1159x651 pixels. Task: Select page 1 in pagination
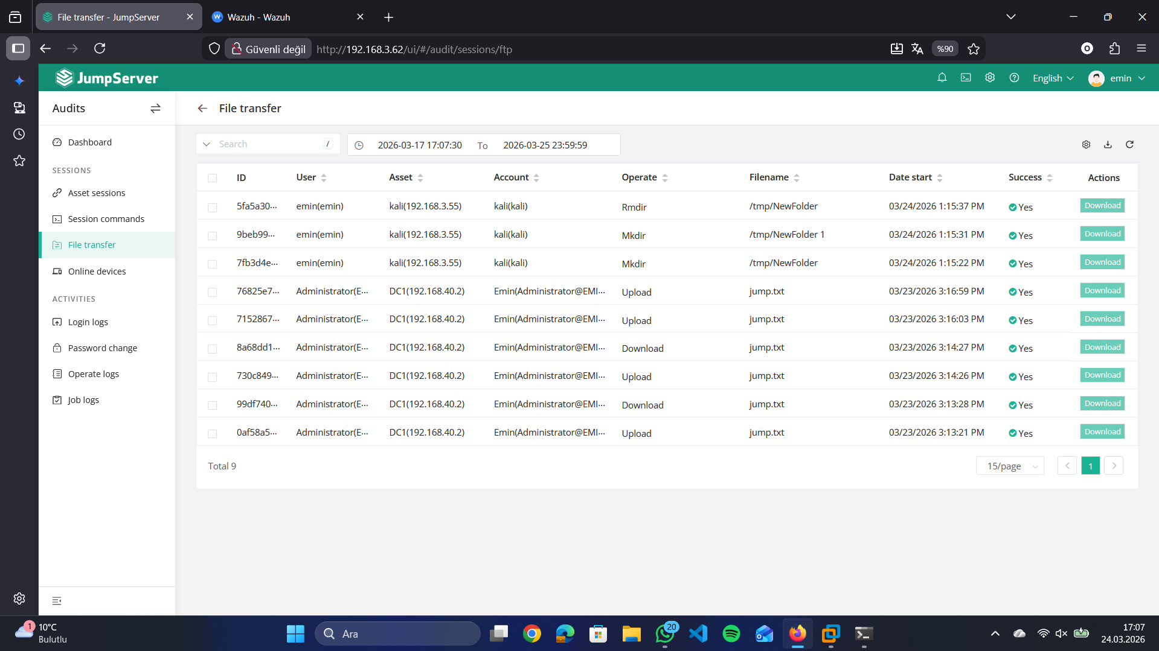1090,466
